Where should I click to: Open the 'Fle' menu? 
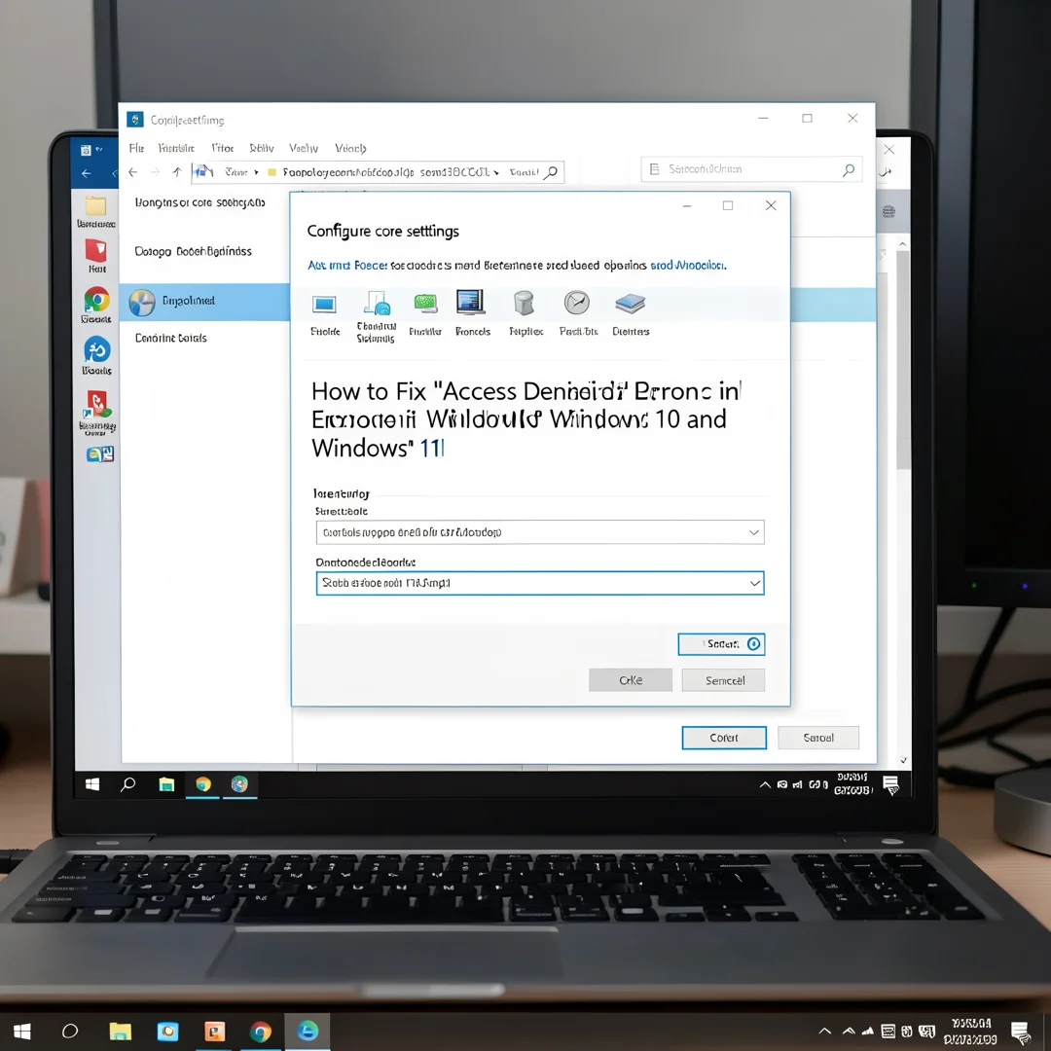pyautogui.click(x=137, y=148)
